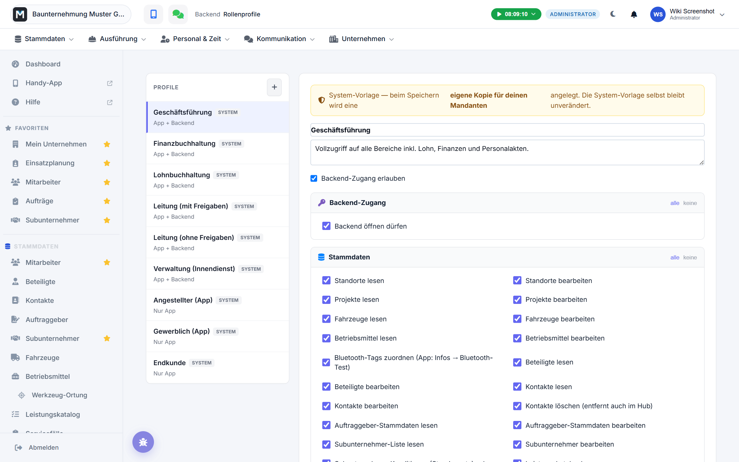Screen dimensions: 739x462
Task: Open the Handy-App phone icon in header
Action: point(153,14)
